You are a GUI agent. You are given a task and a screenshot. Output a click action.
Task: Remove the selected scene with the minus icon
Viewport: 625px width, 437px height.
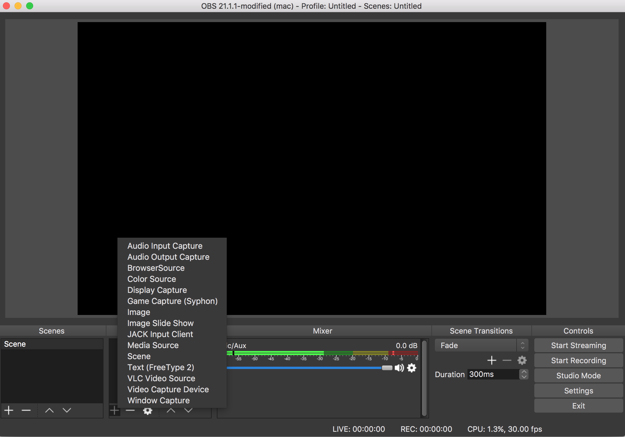tap(26, 410)
